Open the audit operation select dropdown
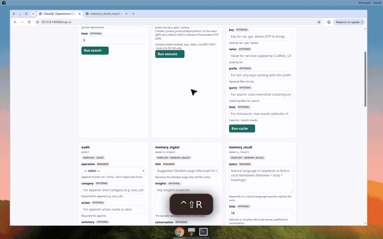Image resolution: width=383 pixels, height=239 pixels. [x=113, y=171]
